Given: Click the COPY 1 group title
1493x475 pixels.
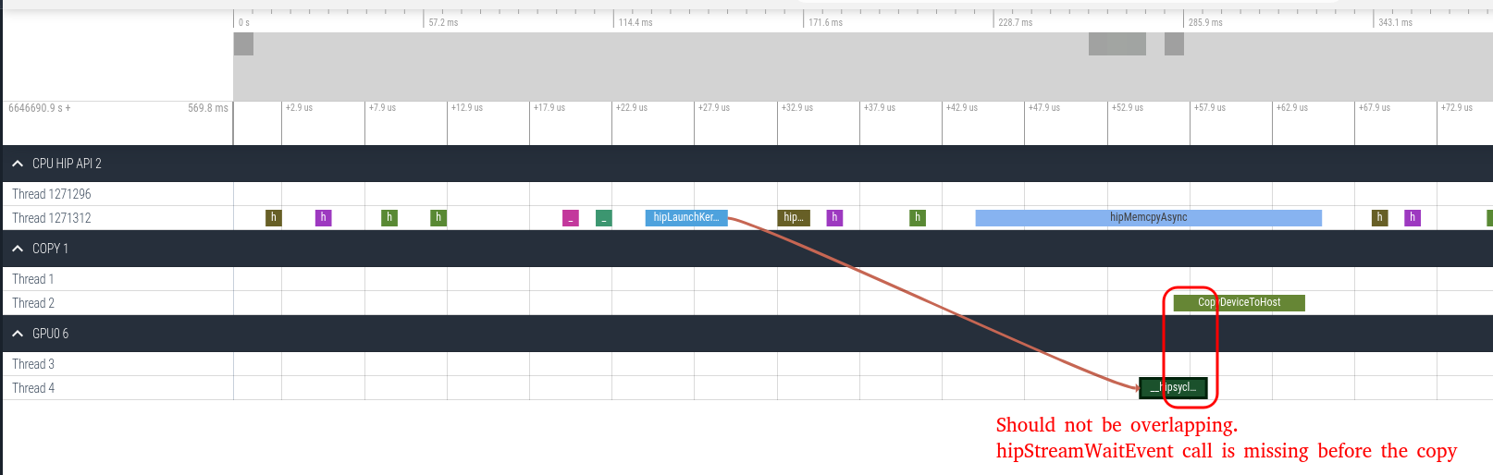Looking at the screenshot, I should coord(50,249).
